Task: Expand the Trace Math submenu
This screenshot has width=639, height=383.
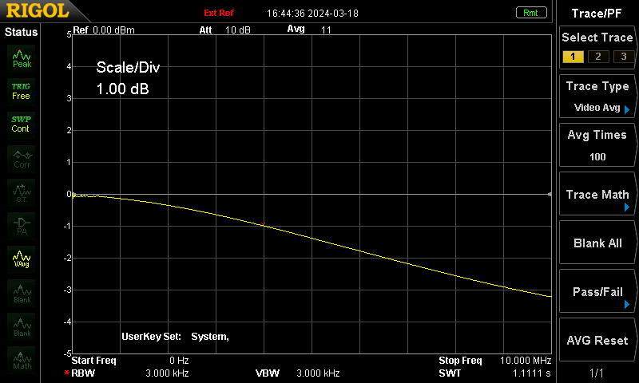Action: (x=597, y=194)
